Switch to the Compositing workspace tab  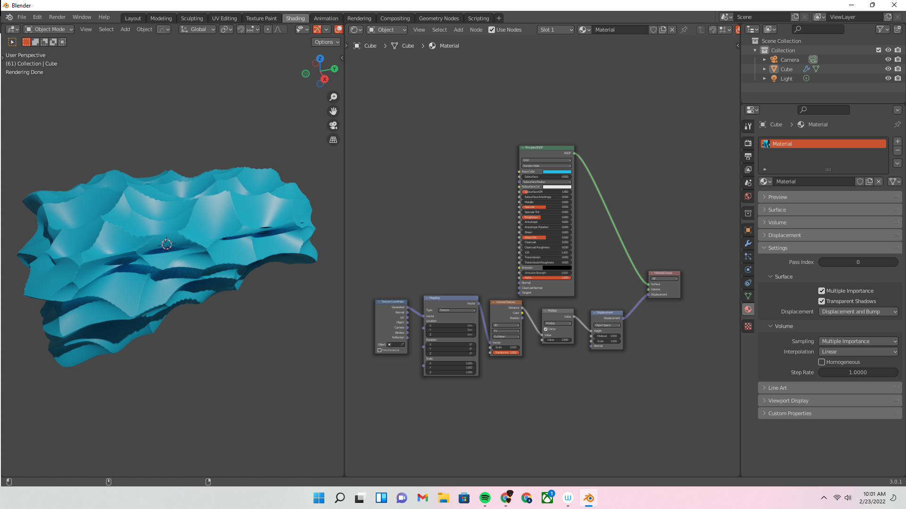click(x=395, y=18)
